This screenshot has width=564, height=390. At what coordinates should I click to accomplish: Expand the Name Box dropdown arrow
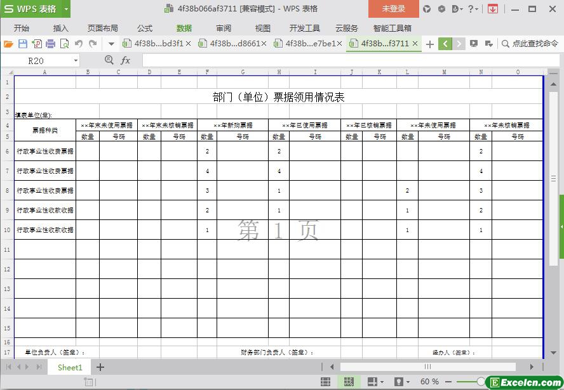pyautogui.click(x=76, y=60)
